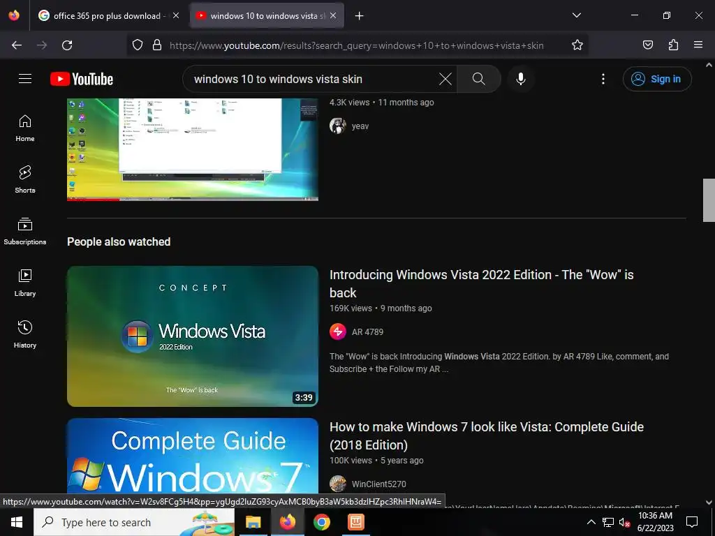Open the yeav channel link
This screenshot has width=715, height=536.
(x=360, y=126)
